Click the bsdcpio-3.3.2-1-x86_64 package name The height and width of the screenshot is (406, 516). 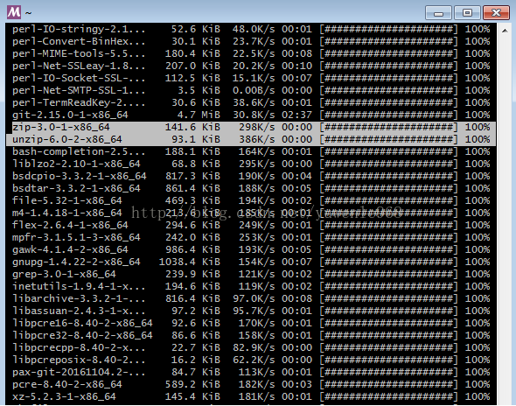pos(79,176)
